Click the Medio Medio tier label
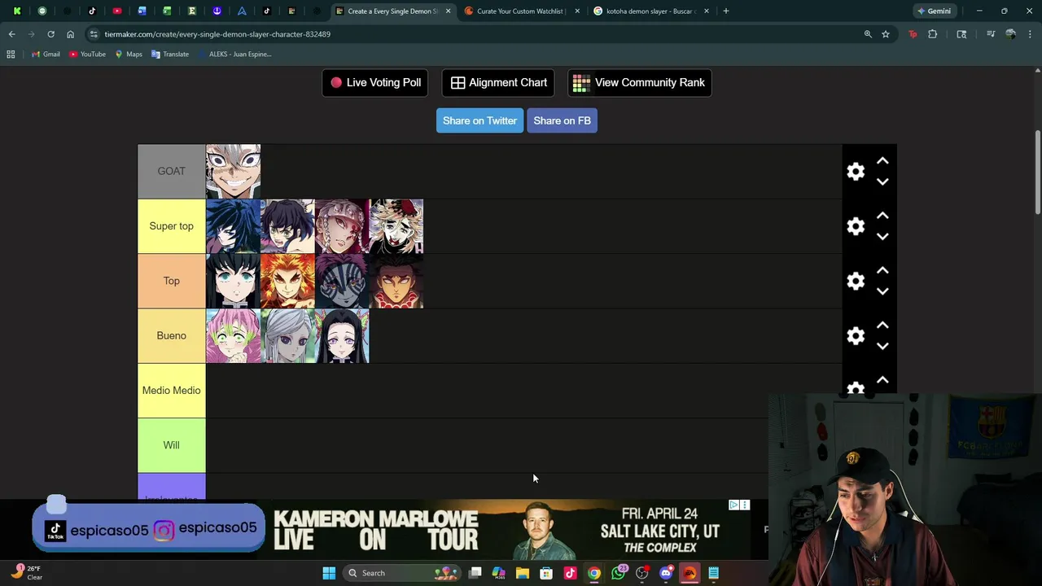Viewport: 1042px width, 586px height. pyautogui.click(x=171, y=390)
